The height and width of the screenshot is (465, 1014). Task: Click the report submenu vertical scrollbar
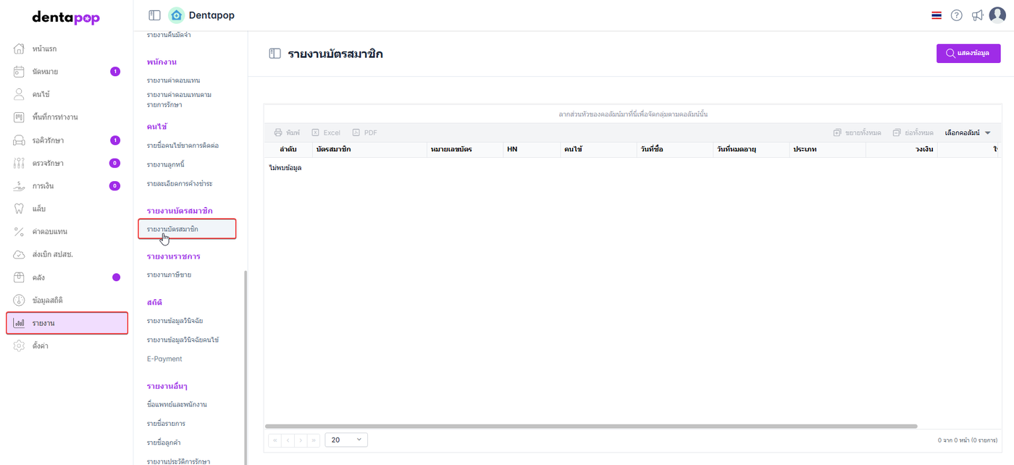(x=246, y=368)
